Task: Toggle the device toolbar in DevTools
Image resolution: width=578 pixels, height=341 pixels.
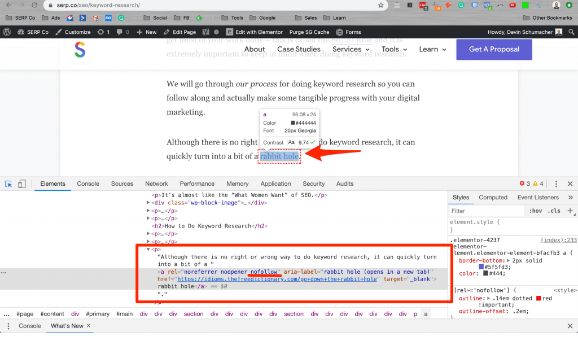Action: 22,183
